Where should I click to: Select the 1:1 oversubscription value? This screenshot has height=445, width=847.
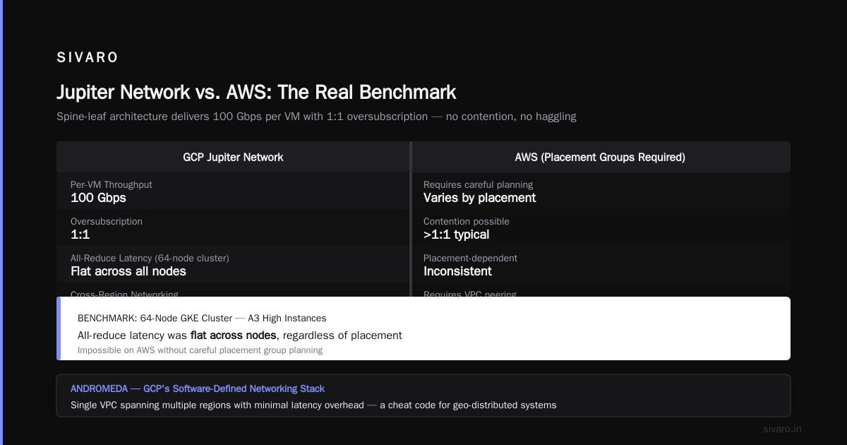(80, 235)
